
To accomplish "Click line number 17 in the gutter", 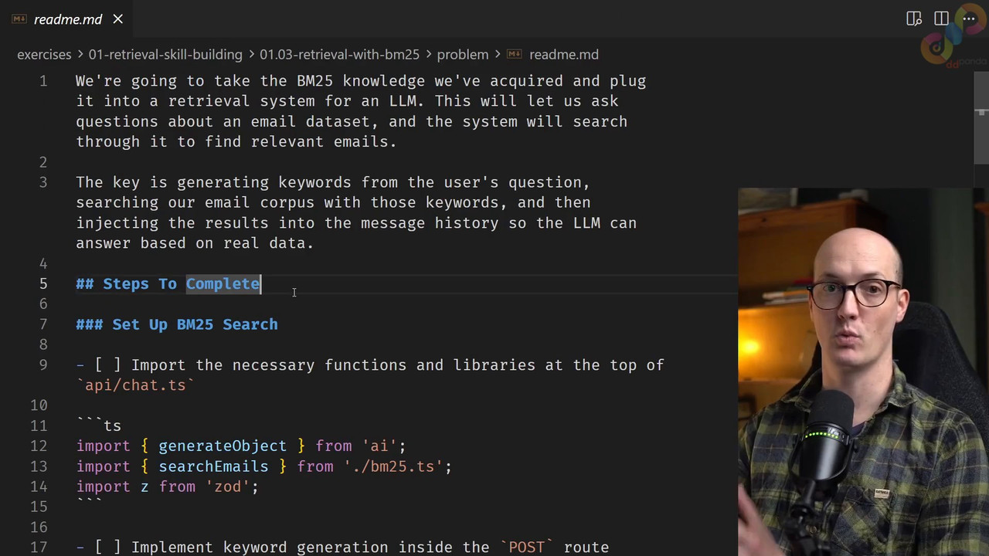I will [39, 548].
